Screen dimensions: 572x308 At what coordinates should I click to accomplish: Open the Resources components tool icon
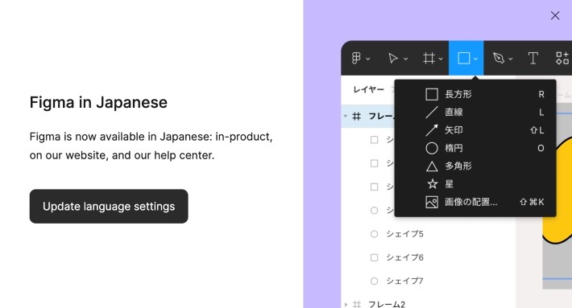coord(562,58)
